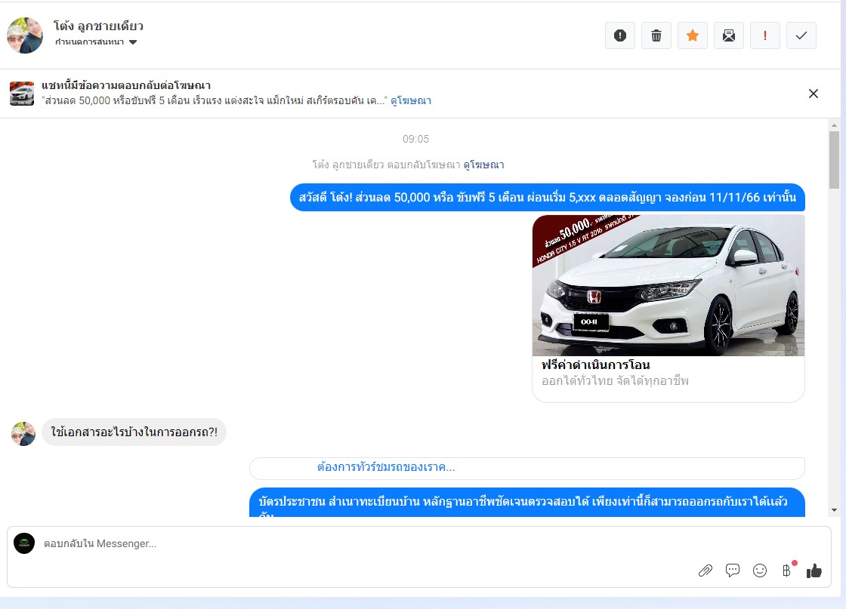Open the emoji picker smiley icon

pyautogui.click(x=760, y=571)
